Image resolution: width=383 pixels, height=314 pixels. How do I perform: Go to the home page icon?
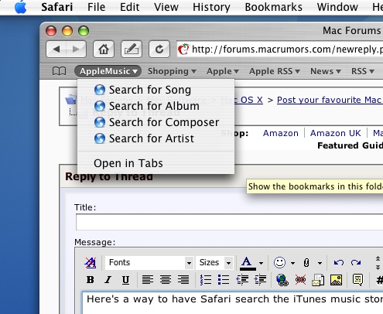104,49
